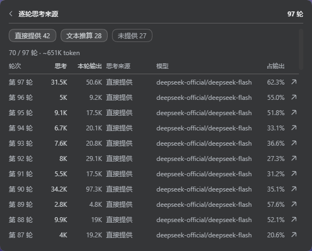The image size is (312, 251).
Task: Click the 9.9K thinking value
Action: (x=61, y=219)
